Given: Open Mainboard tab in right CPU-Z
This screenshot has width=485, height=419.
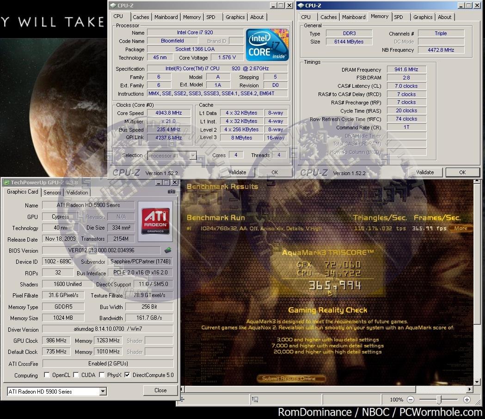Looking at the screenshot, I should click(x=354, y=17).
